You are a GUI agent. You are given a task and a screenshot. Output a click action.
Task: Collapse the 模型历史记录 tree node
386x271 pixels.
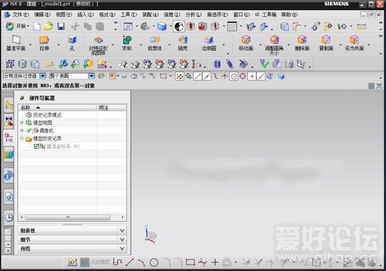point(22,139)
